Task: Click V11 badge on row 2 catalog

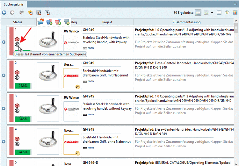Action: coord(77,87)
